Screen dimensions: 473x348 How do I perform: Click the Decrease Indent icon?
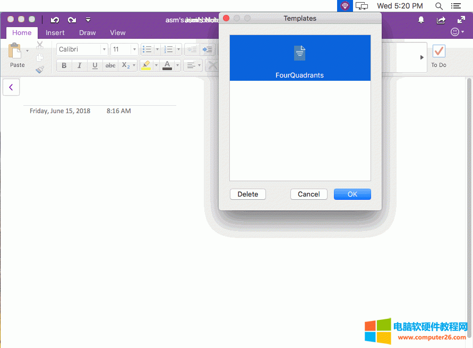[x=192, y=49]
